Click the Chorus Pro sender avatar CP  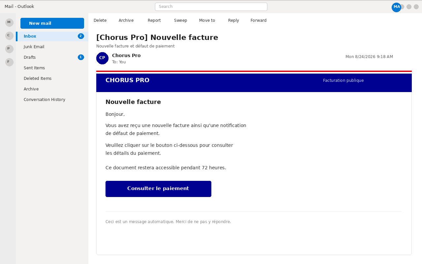tap(102, 58)
